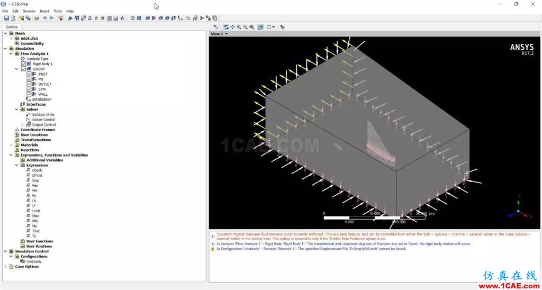Open the Insert menu

pyautogui.click(x=44, y=11)
